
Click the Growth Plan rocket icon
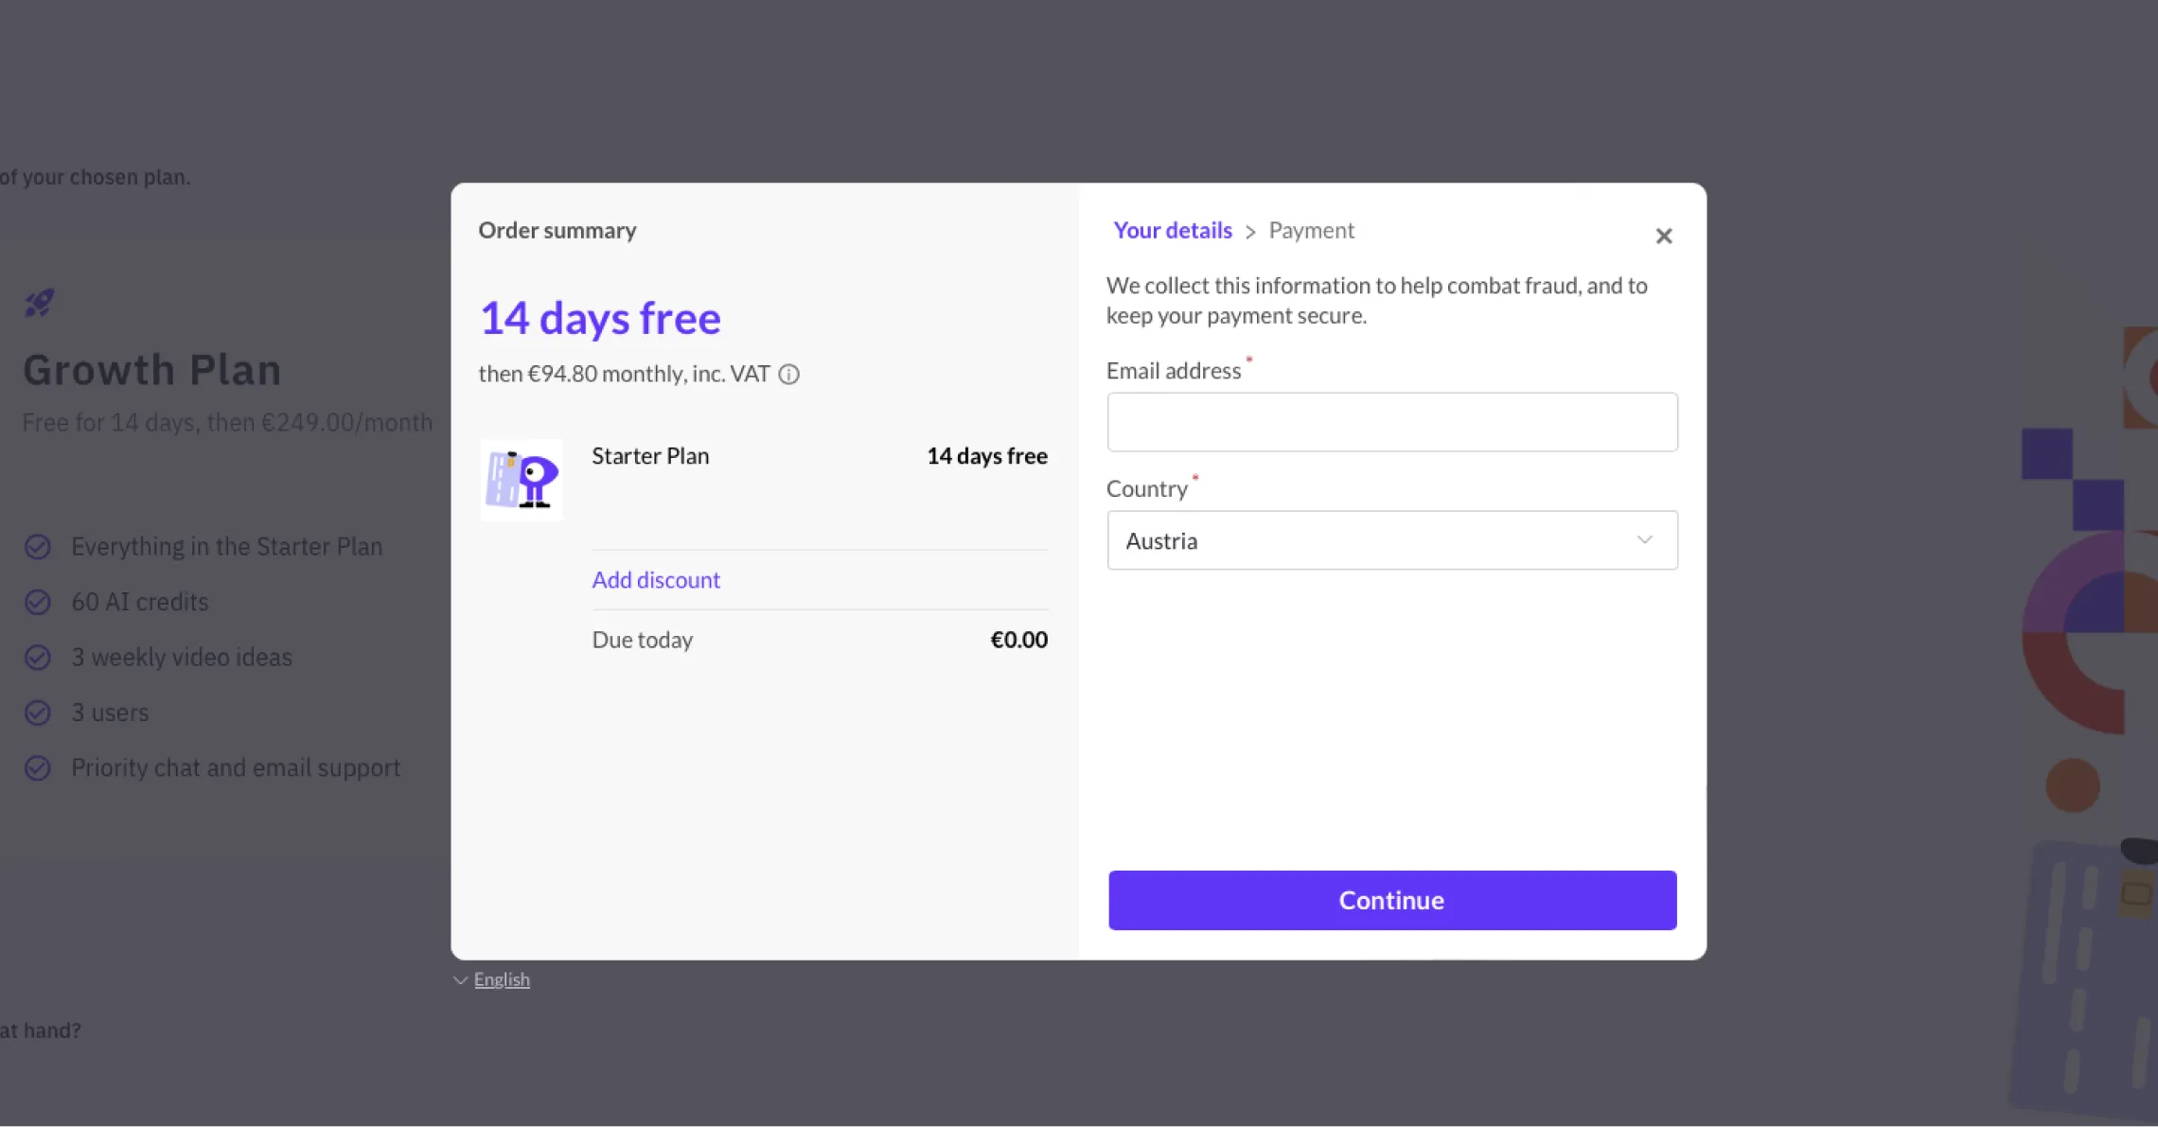pos(39,304)
